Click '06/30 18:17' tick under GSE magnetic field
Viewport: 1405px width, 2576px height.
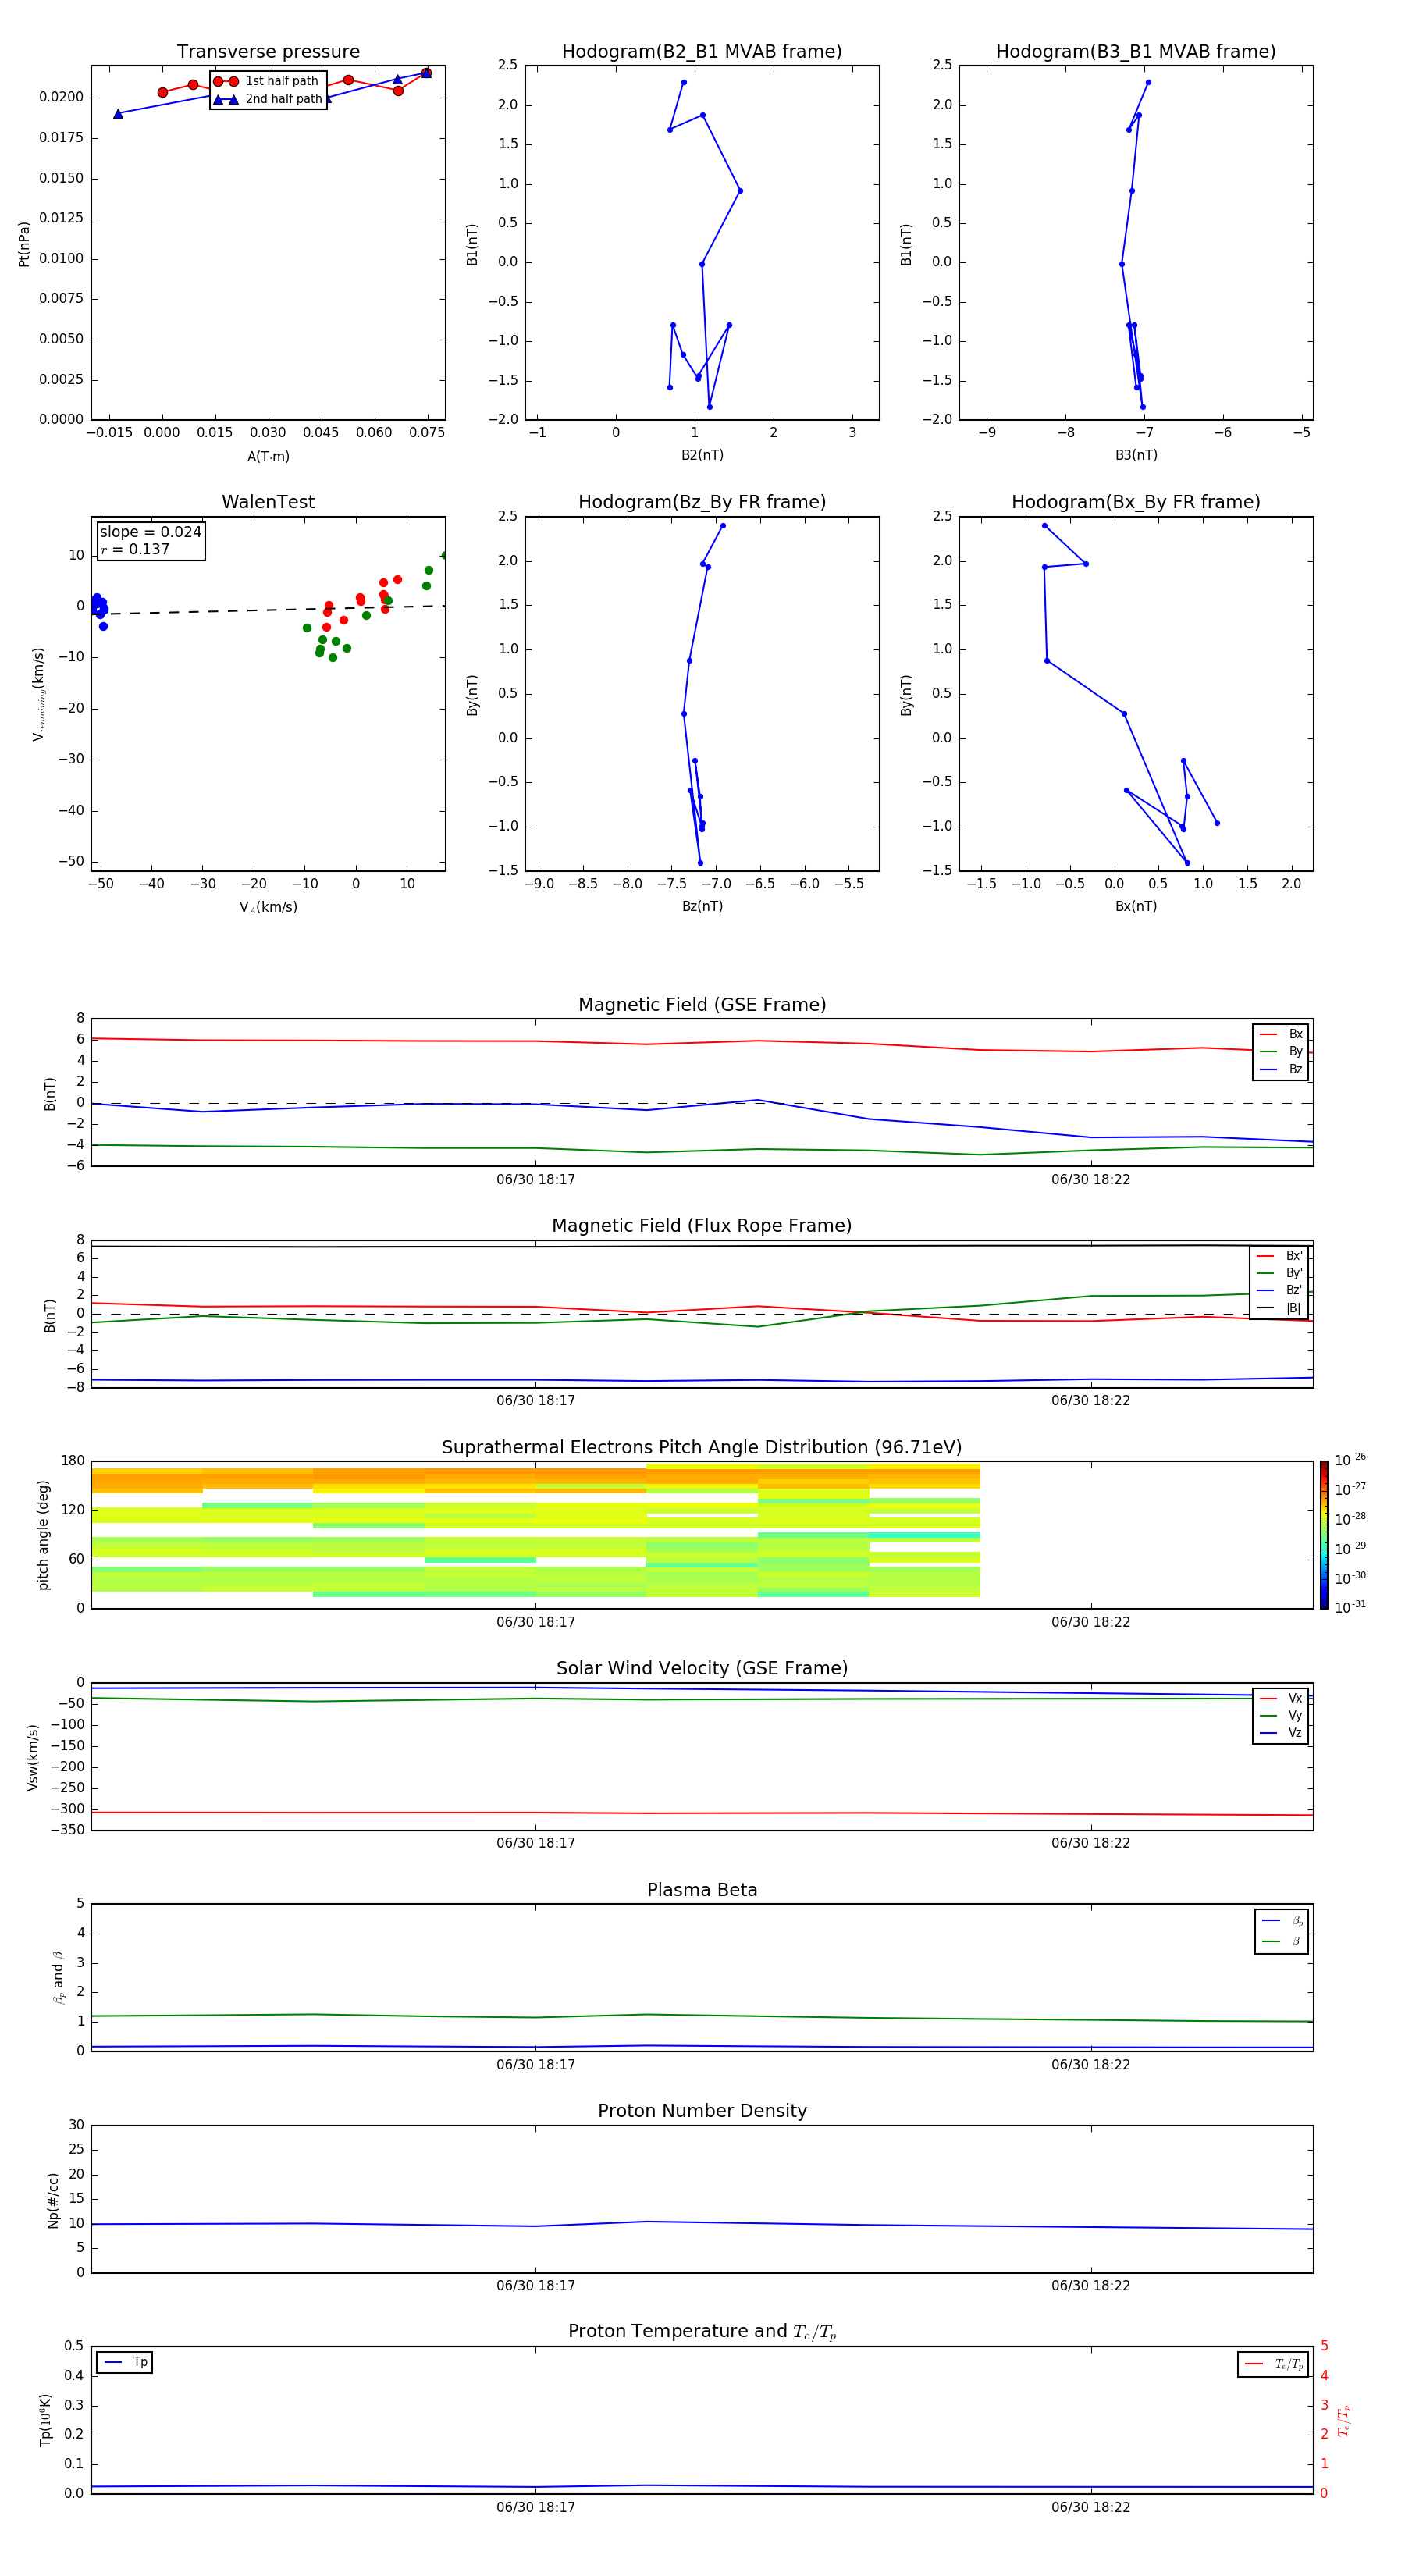tap(536, 1180)
